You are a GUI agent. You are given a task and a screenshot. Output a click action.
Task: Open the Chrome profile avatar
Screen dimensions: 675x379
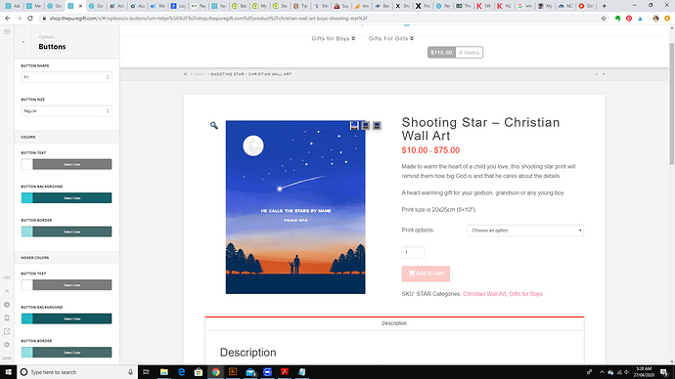pyautogui.click(x=655, y=19)
